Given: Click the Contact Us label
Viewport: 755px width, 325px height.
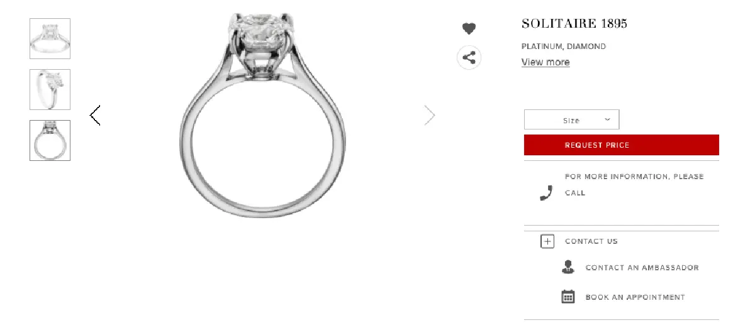Looking at the screenshot, I should (x=591, y=241).
